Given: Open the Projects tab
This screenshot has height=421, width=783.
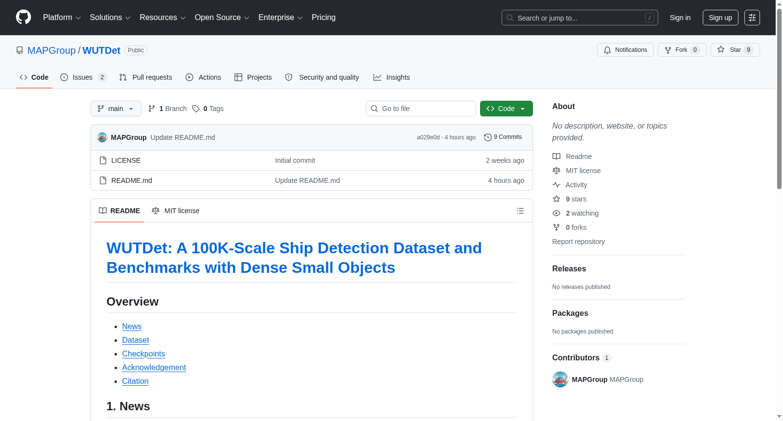Looking at the screenshot, I should pos(253,77).
